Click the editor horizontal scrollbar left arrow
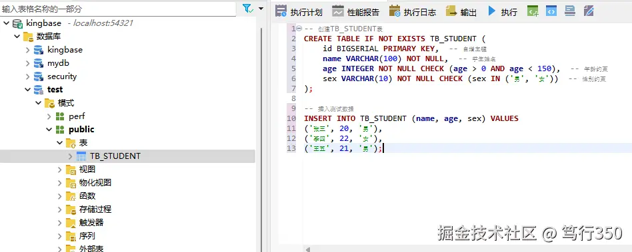This screenshot has height=252, width=632. pyautogui.click(x=307, y=249)
